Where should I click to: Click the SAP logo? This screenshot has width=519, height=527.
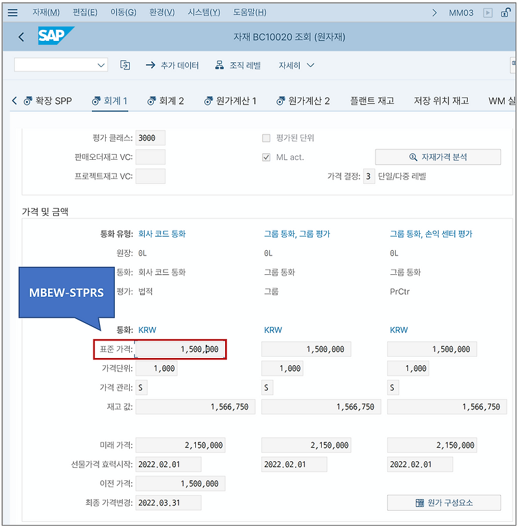[x=55, y=36]
